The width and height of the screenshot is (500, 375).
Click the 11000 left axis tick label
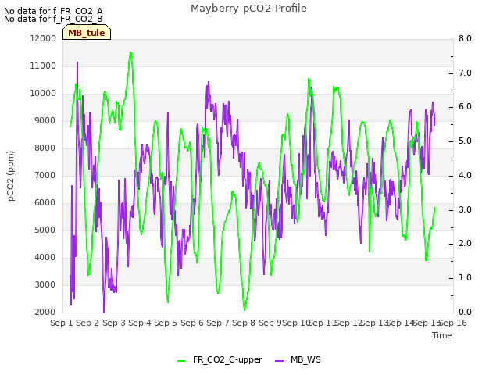(43, 66)
